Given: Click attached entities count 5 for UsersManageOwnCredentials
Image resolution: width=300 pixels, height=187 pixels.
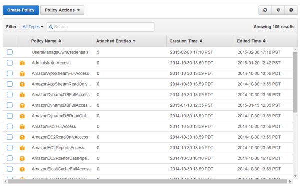Looking at the screenshot, I should click(98, 52).
